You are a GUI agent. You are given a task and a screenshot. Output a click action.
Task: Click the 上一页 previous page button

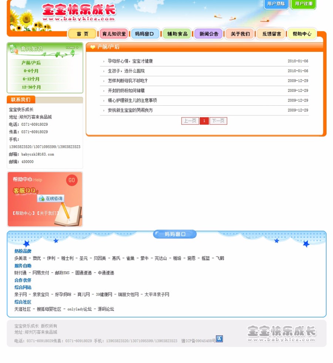[x=190, y=121]
